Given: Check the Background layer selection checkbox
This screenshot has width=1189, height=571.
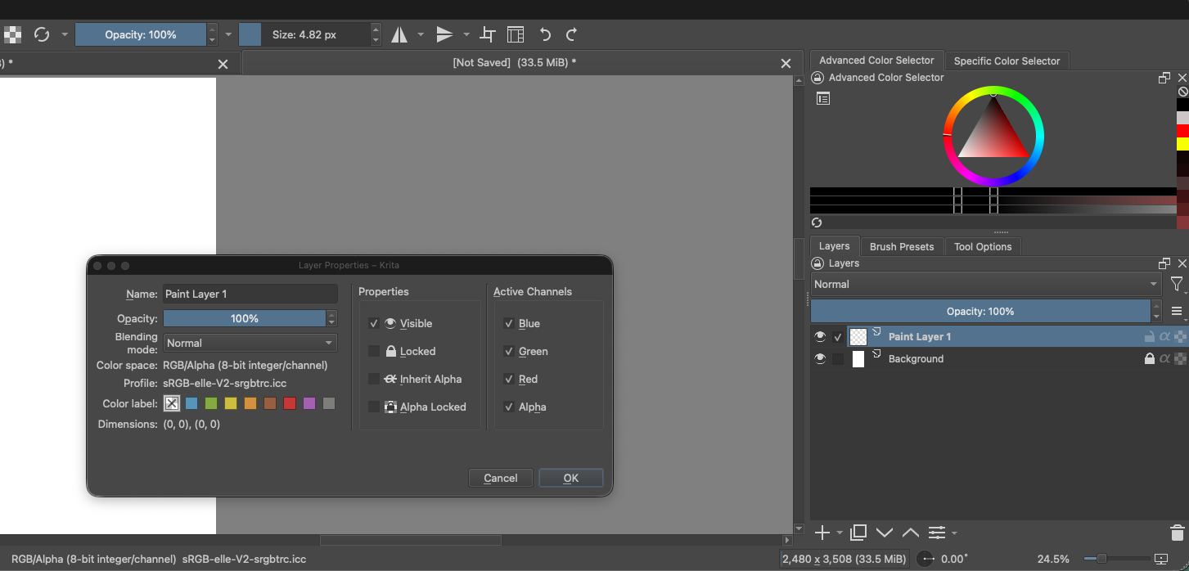Looking at the screenshot, I should tap(838, 358).
